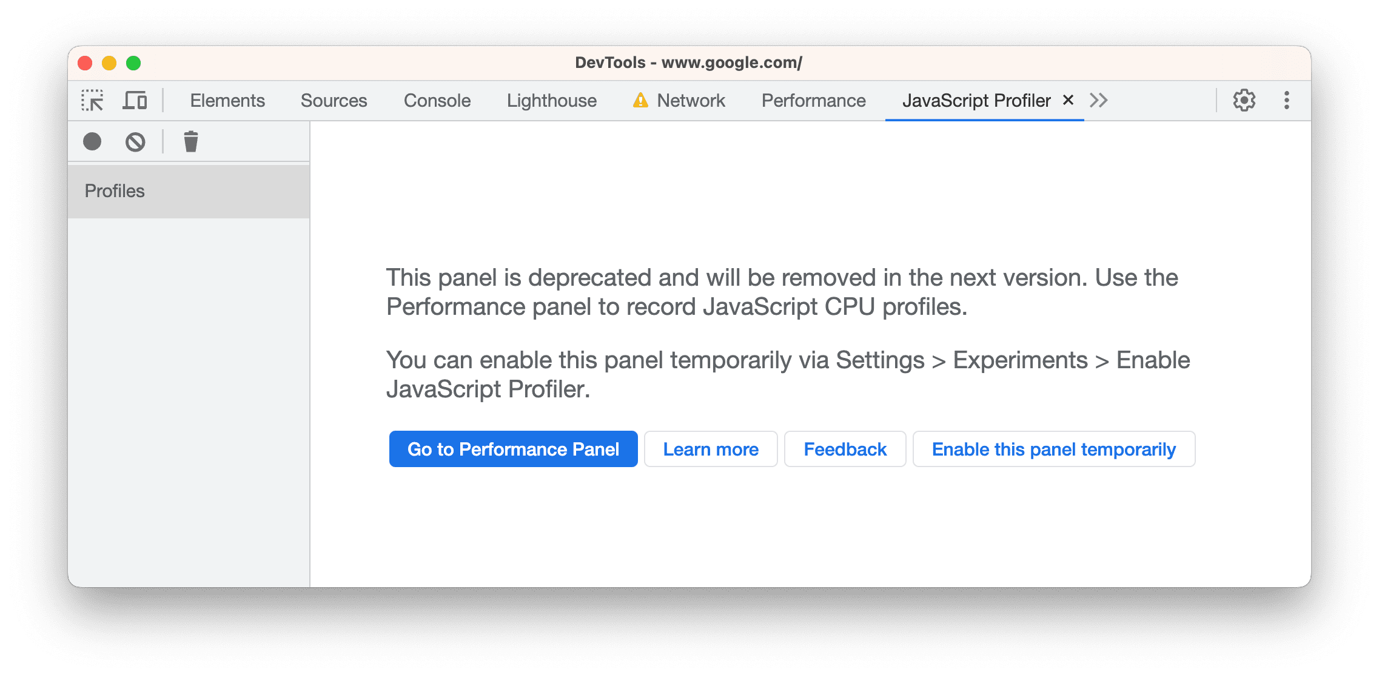The image size is (1379, 677).
Task: Select the Elements panel tab
Action: pyautogui.click(x=226, y=98)
